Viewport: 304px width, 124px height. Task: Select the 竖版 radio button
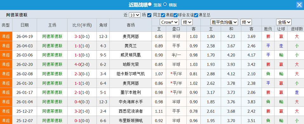click(x=150, y=4)
